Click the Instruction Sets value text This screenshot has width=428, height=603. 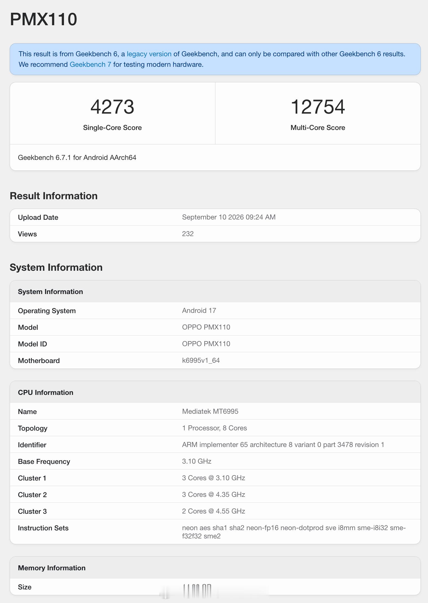pos(294,532)
